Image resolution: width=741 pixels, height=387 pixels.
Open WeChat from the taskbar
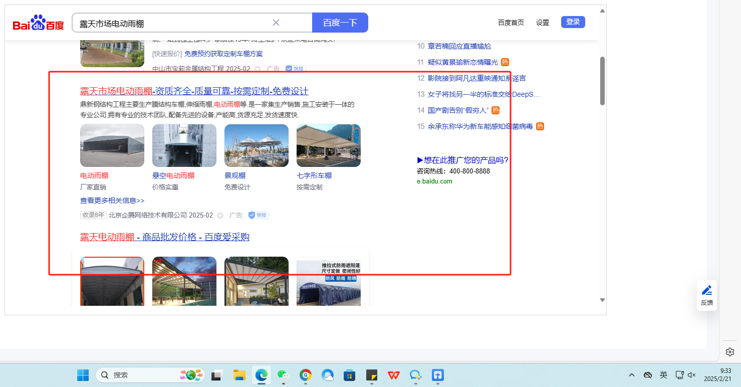(x=283, y=375)
